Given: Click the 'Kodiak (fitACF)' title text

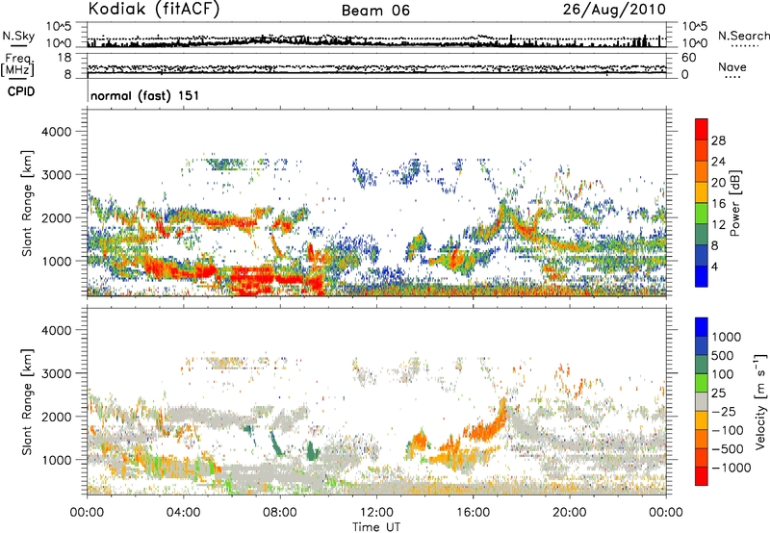Looking at the screenshot, I should pos(154,9).
